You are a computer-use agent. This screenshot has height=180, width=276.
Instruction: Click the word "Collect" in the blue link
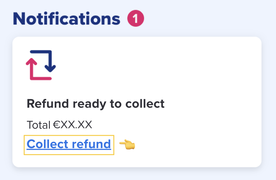47,144
